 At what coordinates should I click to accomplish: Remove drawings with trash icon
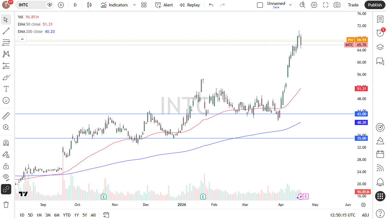click(x=6, y=204)
